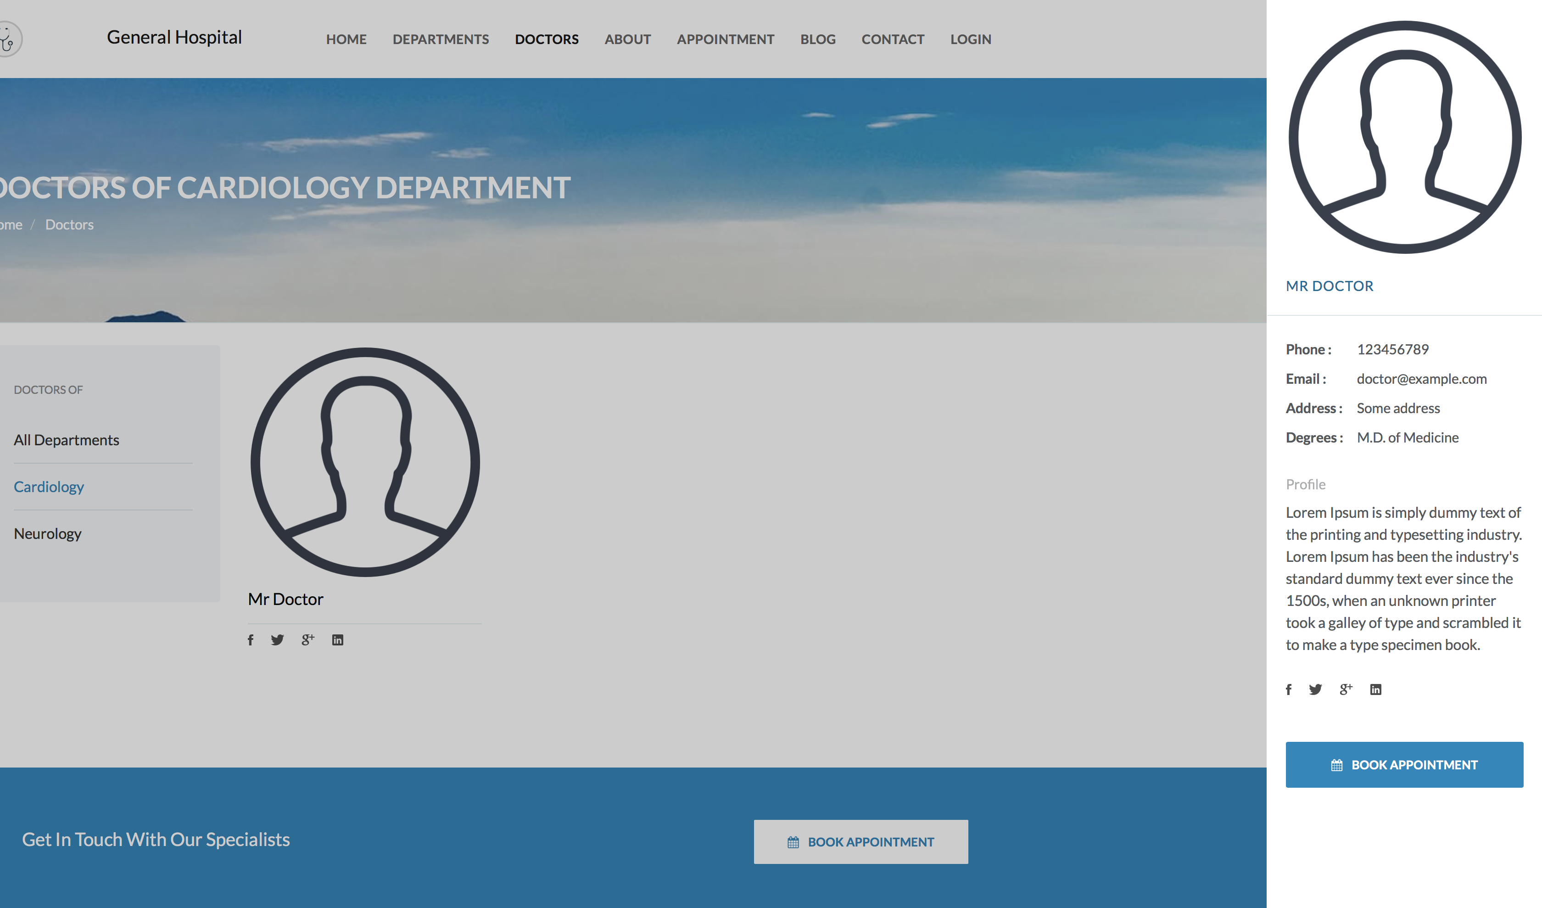Screen dimensions: 1542x908
Task: Click 'Get In Touch With Our Specialists' text
Action: 156,840
